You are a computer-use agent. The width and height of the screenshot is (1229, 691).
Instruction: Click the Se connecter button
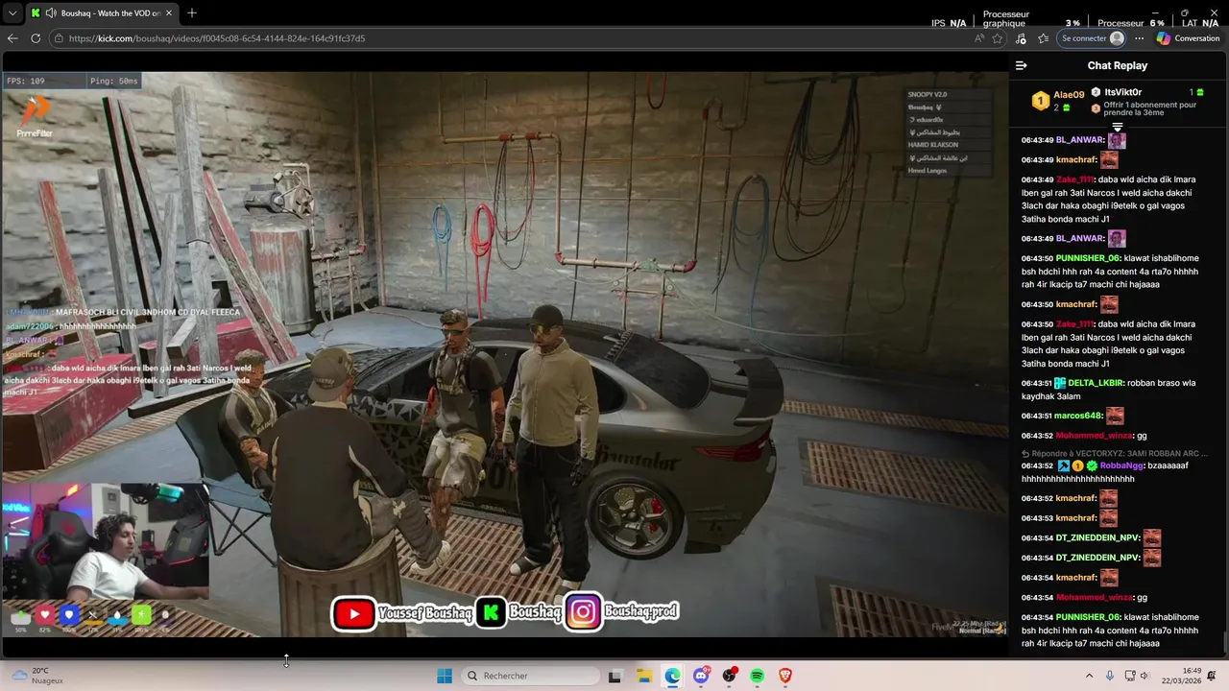1093,38
